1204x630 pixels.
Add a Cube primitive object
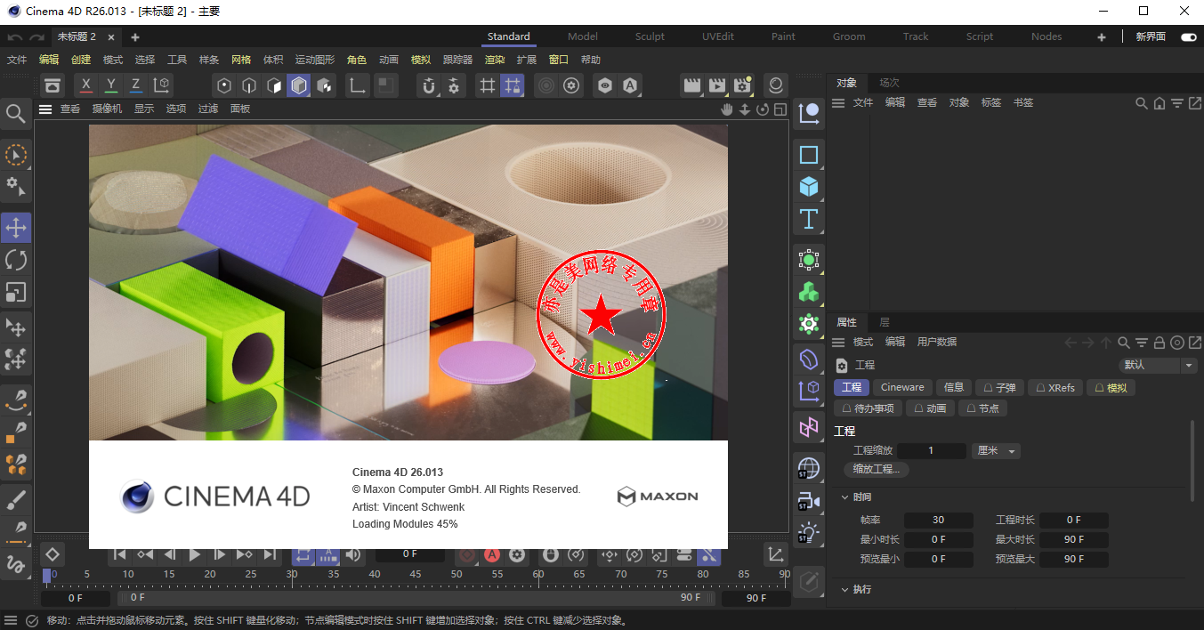pos(809,187)
